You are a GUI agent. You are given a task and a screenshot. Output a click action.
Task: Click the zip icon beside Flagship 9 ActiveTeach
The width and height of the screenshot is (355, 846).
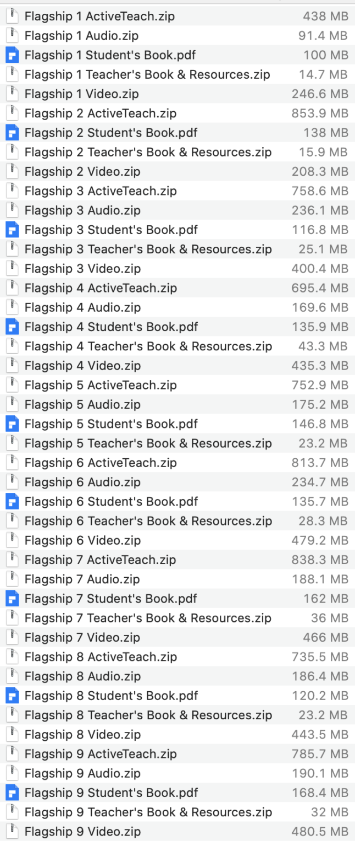tap(12, 753)
